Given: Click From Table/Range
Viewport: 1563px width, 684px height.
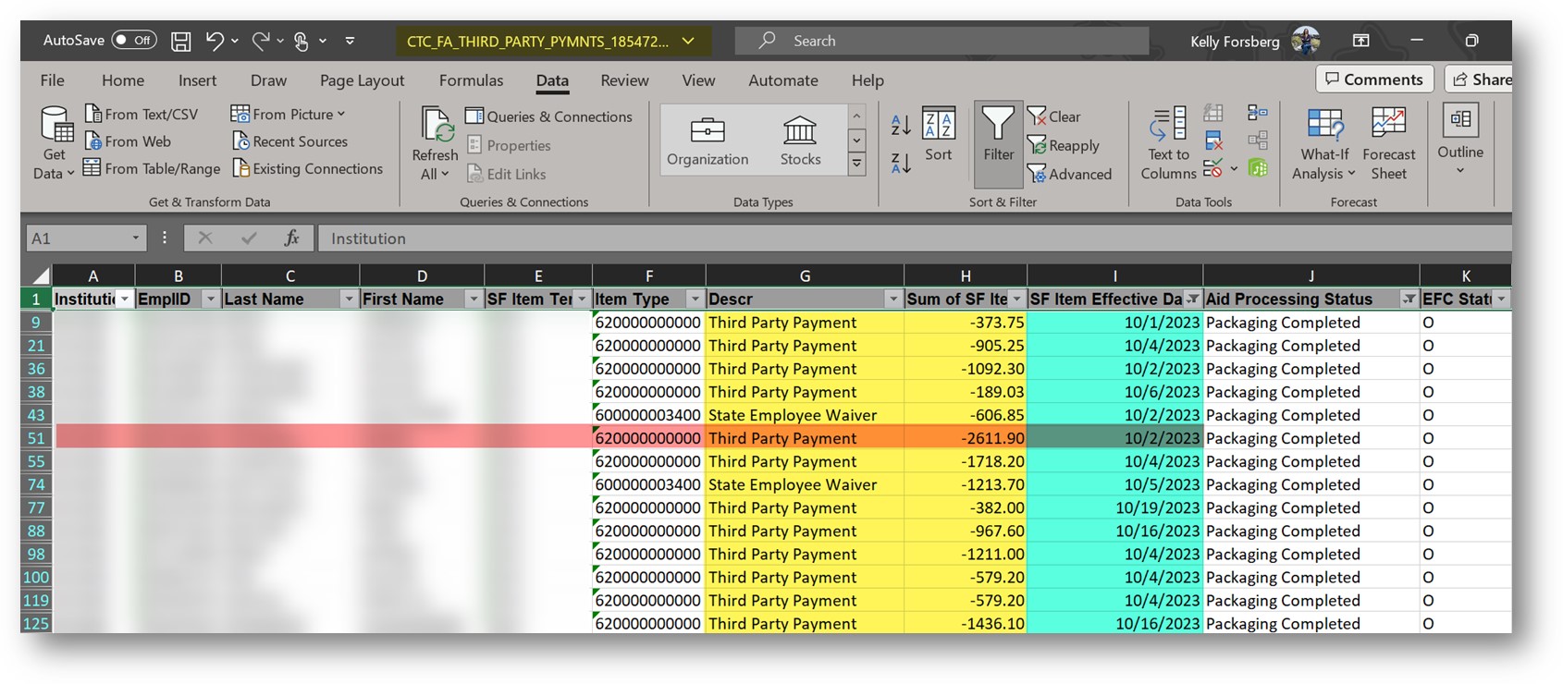Looking at the screenshot, I should pos(152,168).
